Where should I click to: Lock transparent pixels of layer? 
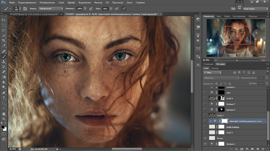tap(216, 83)
